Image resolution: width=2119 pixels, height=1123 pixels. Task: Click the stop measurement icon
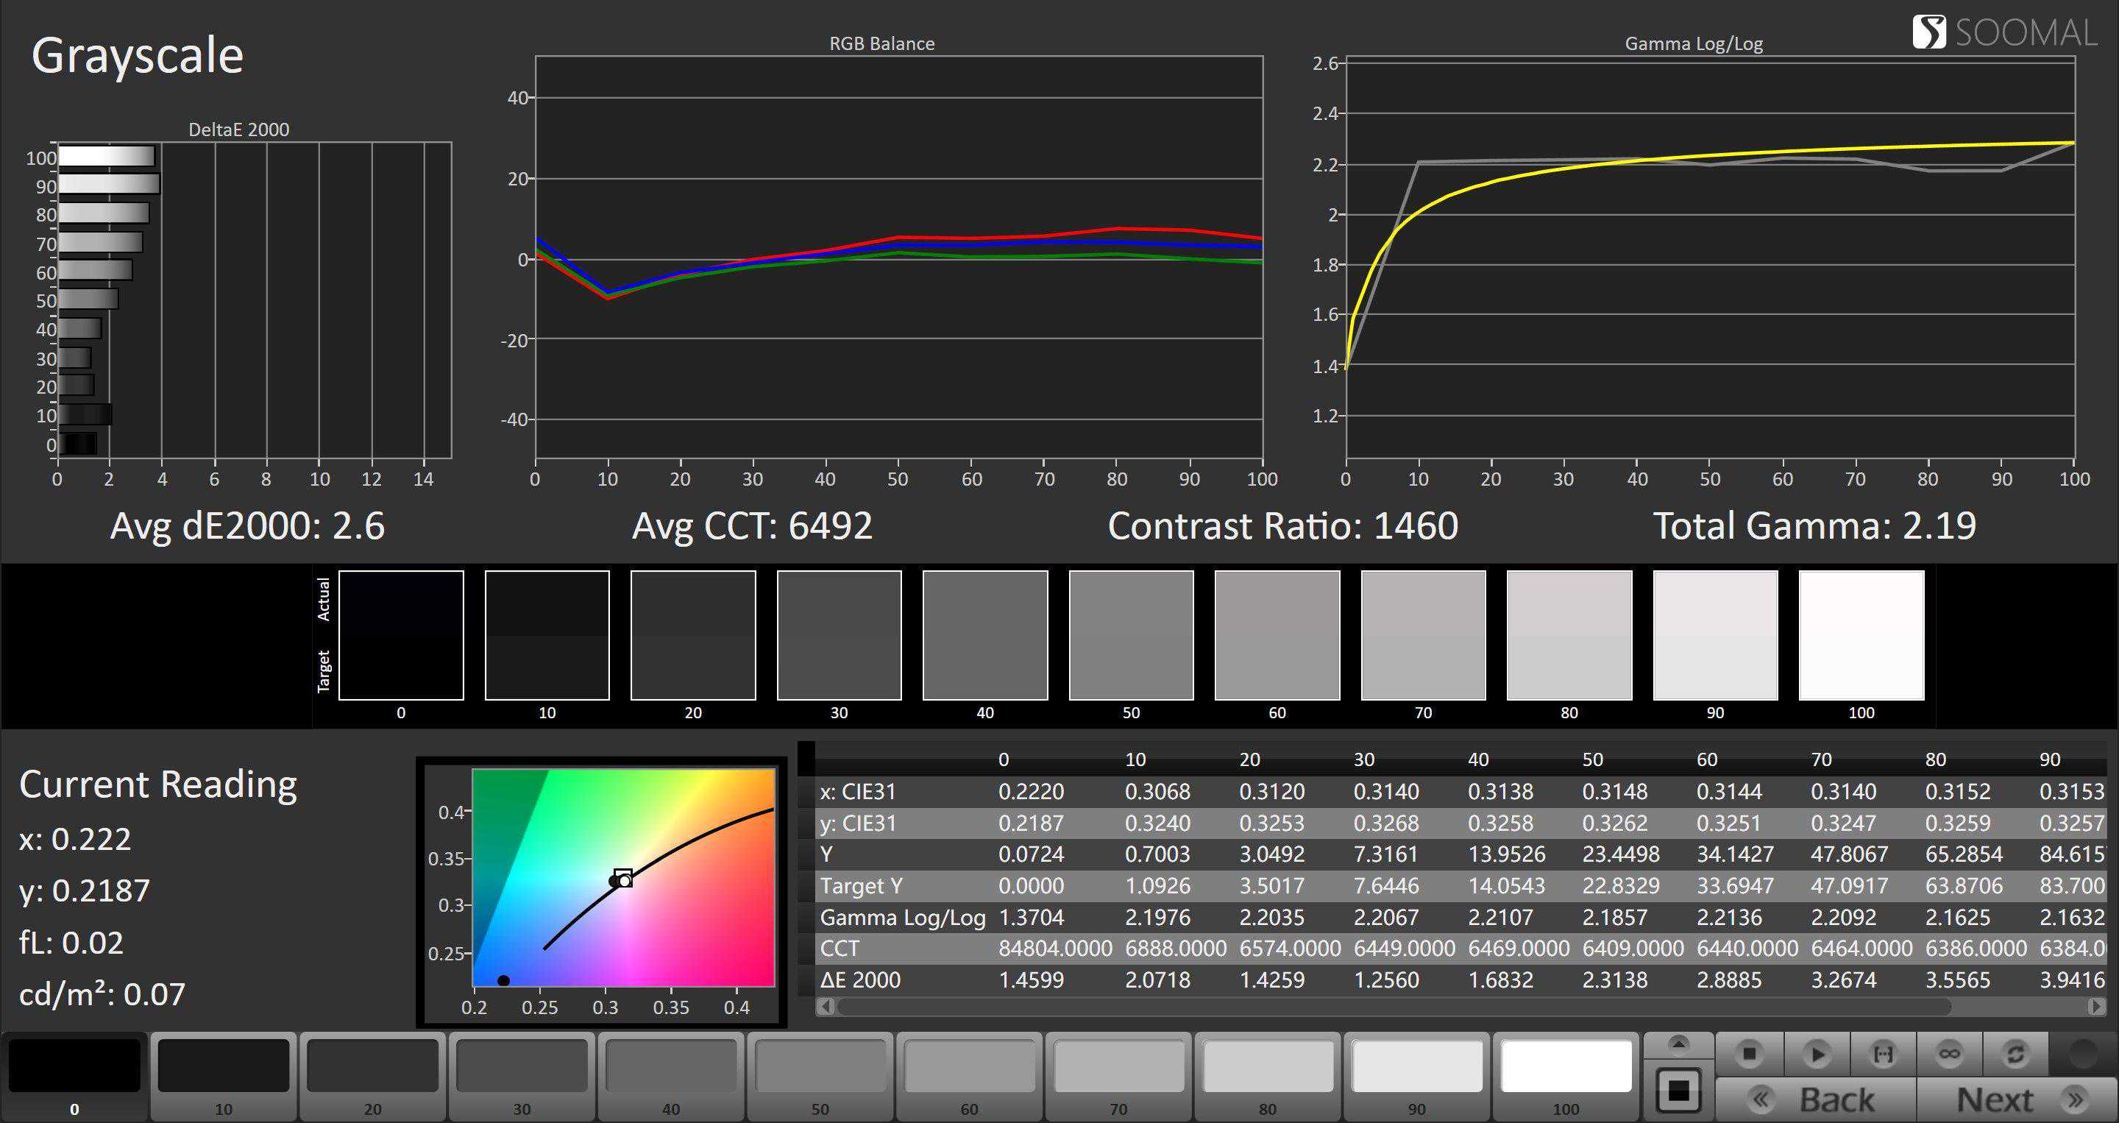tap(1749, 1054)
